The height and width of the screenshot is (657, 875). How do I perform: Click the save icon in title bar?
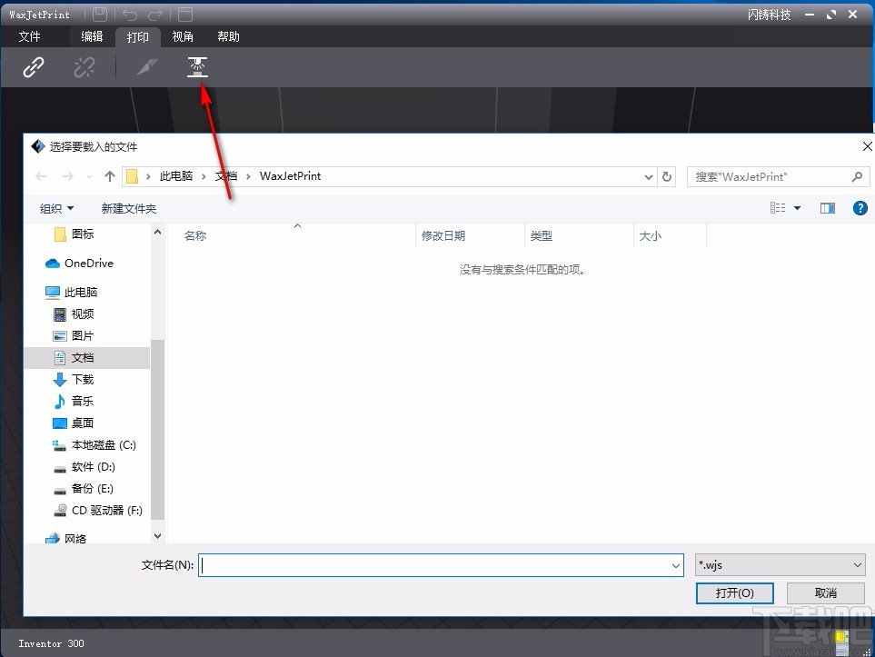click(99, 14)
